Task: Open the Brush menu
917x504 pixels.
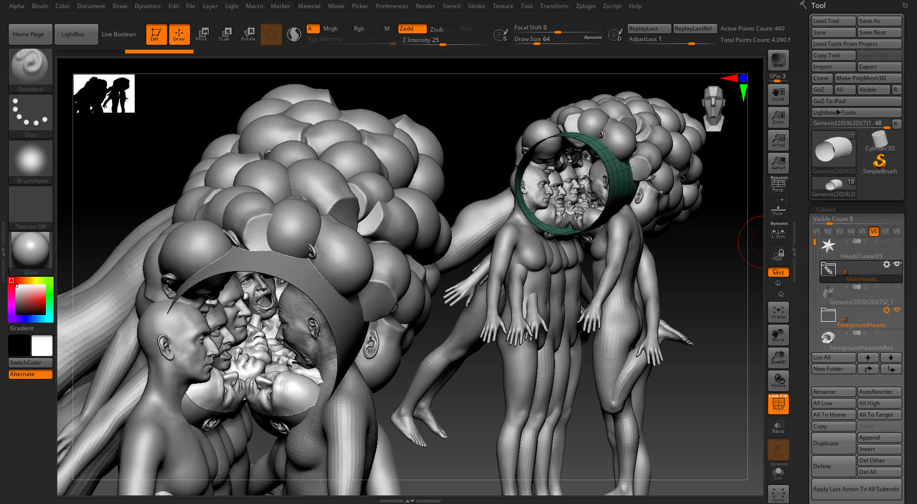Action: coord(40,6)
